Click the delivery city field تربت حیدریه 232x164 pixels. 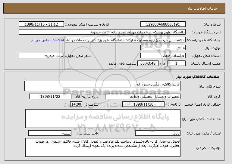coord(41,56)
